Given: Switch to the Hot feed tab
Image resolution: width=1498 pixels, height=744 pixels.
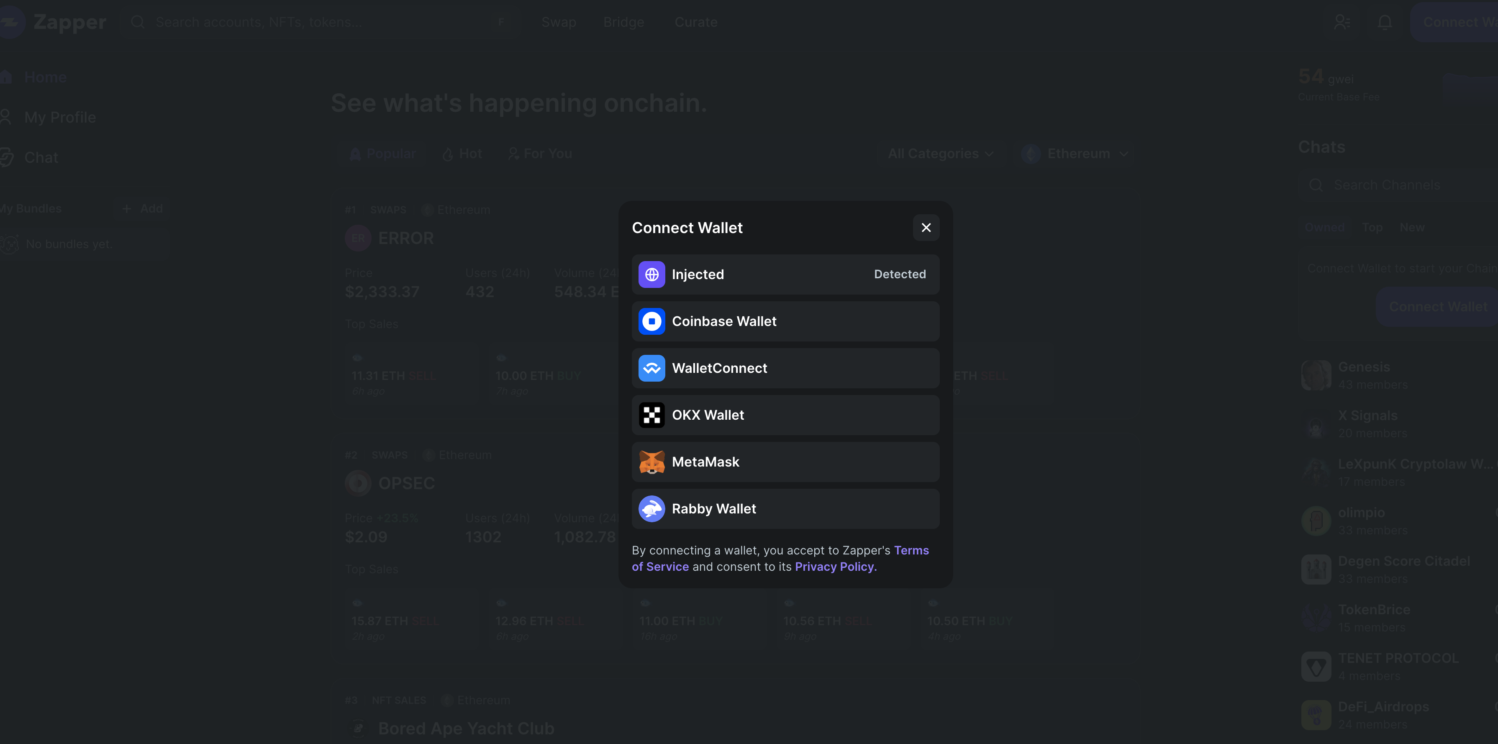Looking at the screenshot, I should 462,154.
